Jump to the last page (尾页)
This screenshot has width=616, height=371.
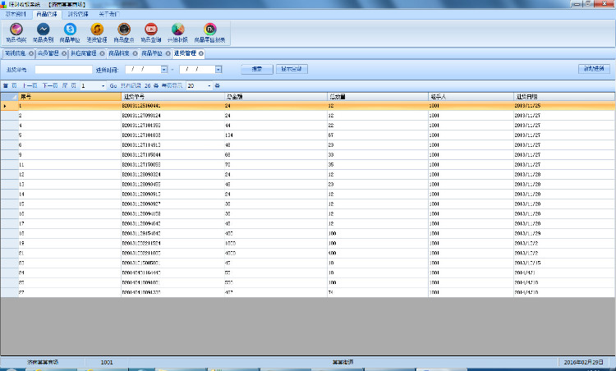69,85
